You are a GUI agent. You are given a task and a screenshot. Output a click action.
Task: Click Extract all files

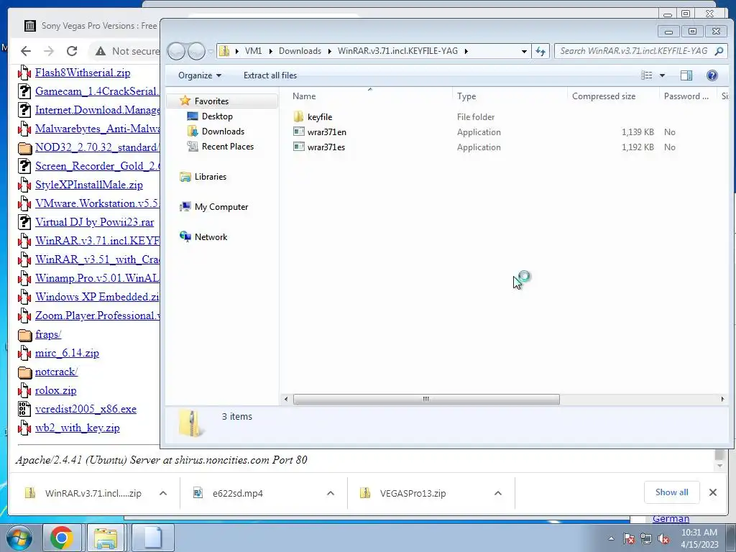[x=270, y=75]
